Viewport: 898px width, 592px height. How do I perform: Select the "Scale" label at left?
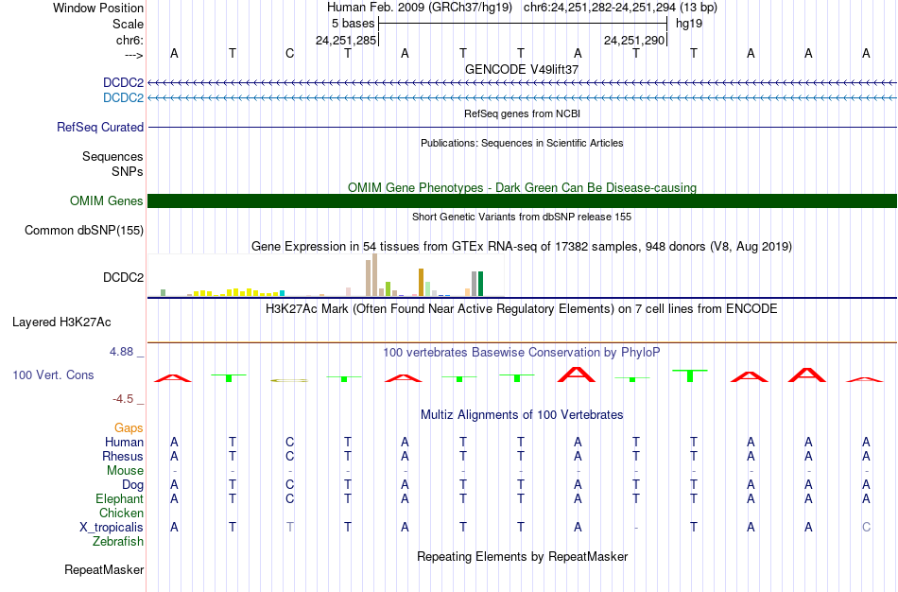128,24
